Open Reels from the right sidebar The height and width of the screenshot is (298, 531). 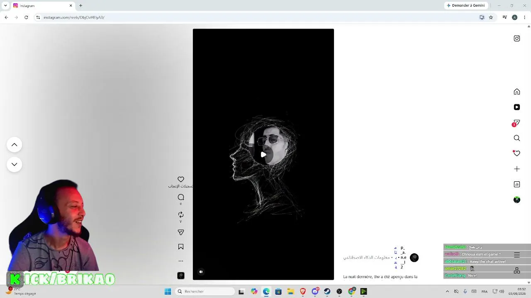(517, 107)
